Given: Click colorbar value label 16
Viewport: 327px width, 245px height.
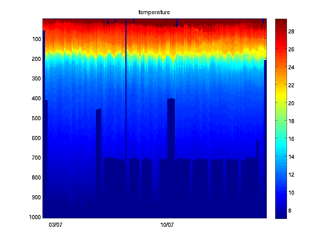Looking at the screenshot, I should (292, 139).
